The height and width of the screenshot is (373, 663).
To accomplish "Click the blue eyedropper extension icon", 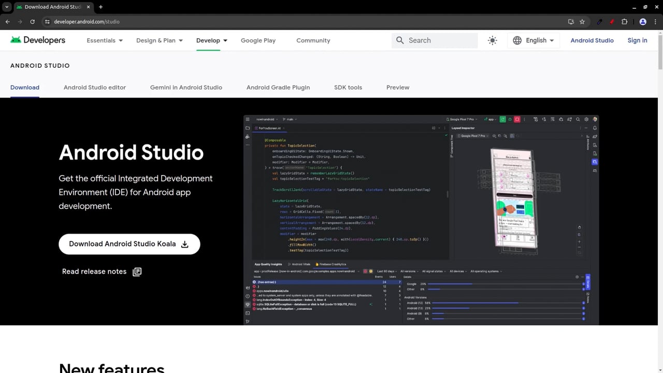I will point(600,22).
